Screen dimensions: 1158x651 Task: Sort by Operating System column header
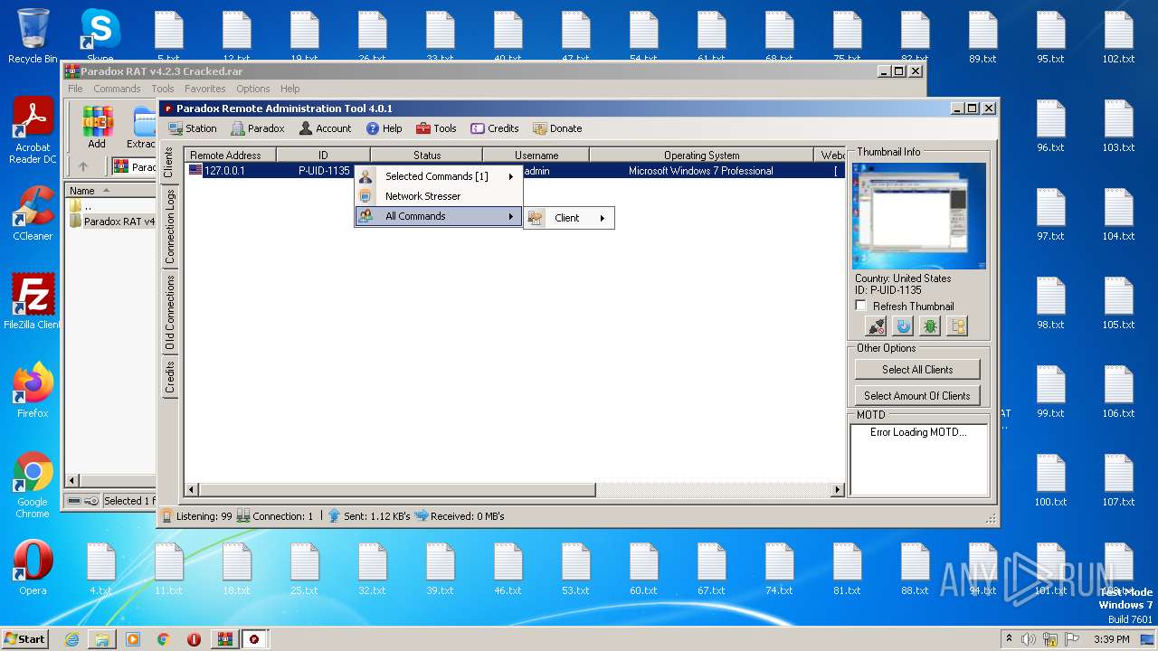coord(701,156)
